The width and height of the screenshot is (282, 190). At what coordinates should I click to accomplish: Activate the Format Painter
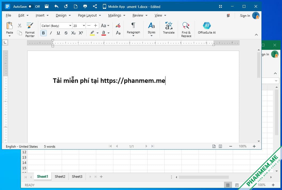pos(30,30)
